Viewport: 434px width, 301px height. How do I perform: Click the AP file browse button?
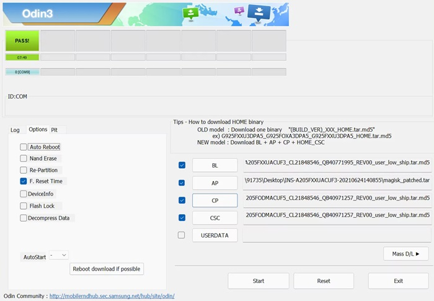tap(215, 183)
